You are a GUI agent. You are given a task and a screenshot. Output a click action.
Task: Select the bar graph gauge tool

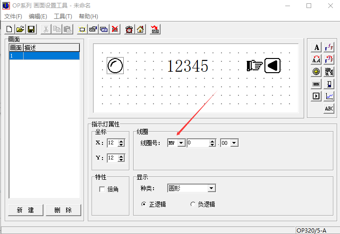point(329,84)
